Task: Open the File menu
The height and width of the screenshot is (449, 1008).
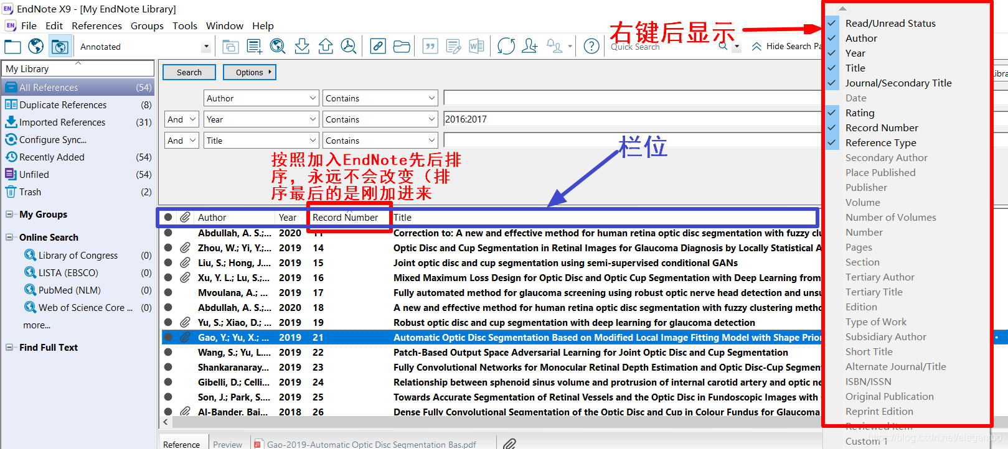Action: tap(29, 26)
